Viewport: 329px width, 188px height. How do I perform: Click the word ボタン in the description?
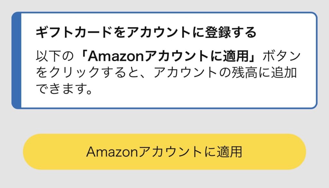coord(282,57)
